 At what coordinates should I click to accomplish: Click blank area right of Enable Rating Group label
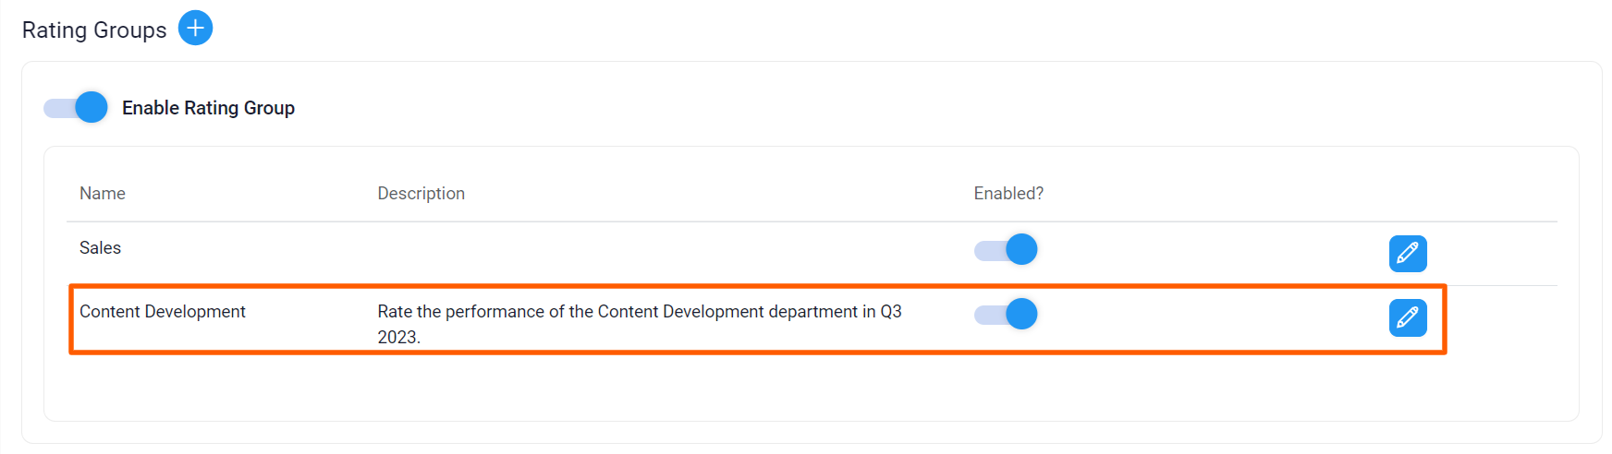(739, 108)
